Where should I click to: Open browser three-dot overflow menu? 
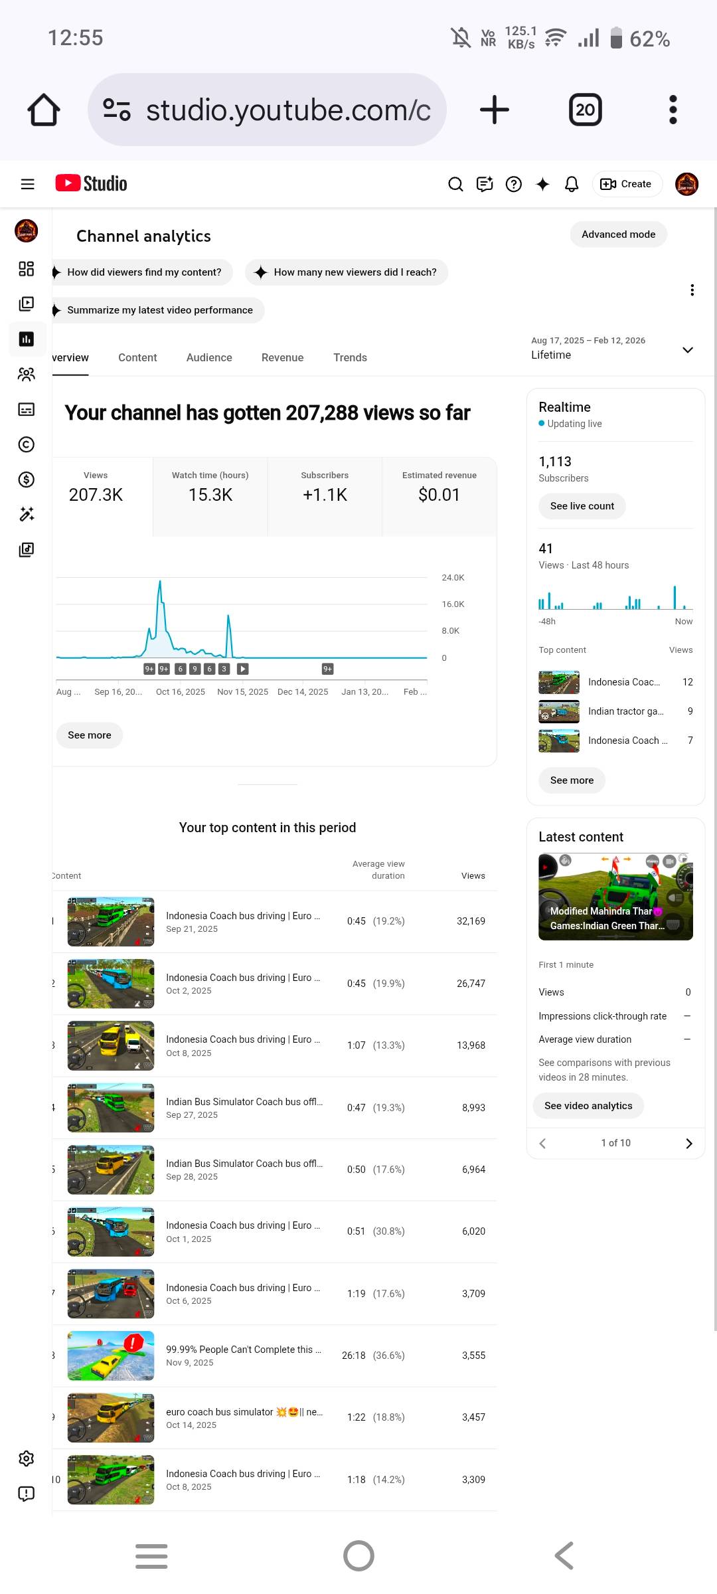673,110
